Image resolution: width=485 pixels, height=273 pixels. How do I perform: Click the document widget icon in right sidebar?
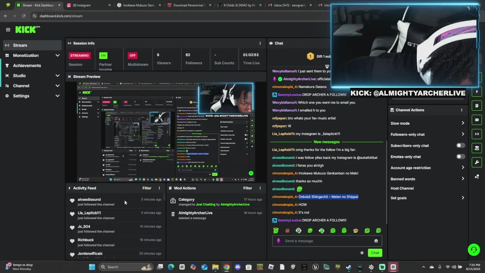(477, 106)
